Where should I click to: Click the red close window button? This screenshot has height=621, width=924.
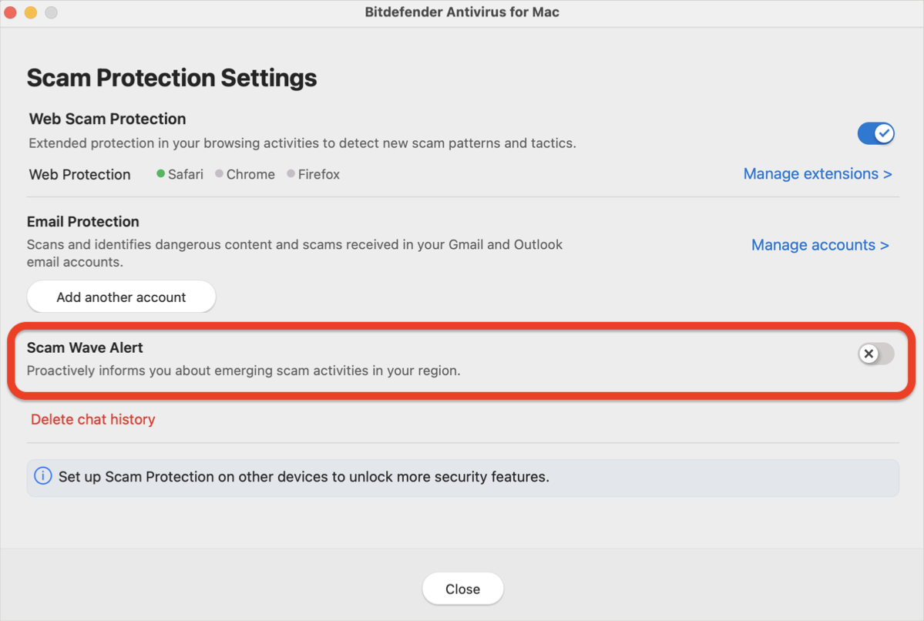pyautogui.click(x=10, y=12)
